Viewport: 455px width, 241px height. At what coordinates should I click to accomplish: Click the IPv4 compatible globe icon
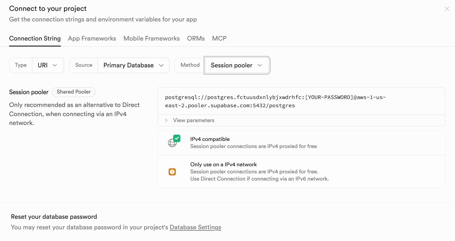coord(172,143)
